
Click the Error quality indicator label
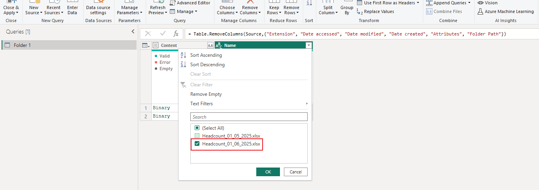[165, 62]
